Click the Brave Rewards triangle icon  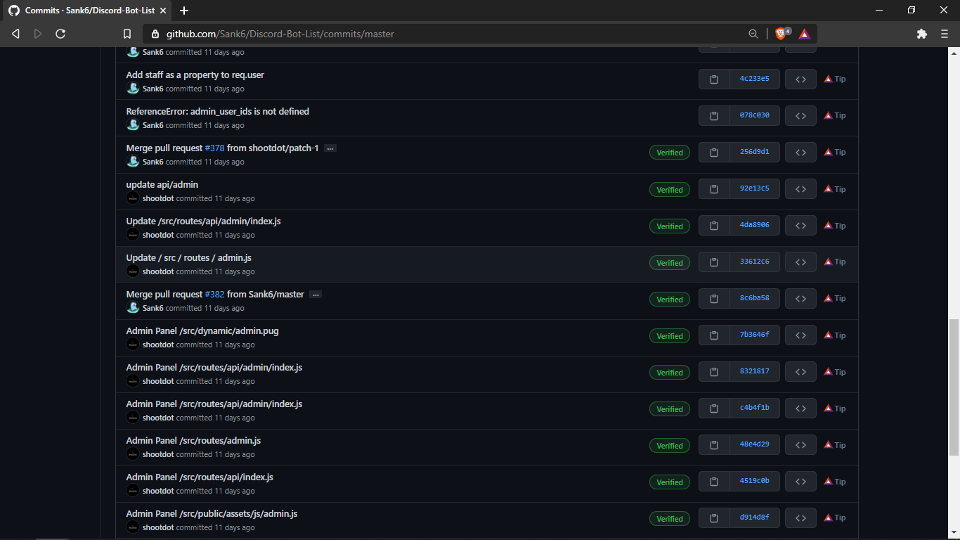point(803,33)
